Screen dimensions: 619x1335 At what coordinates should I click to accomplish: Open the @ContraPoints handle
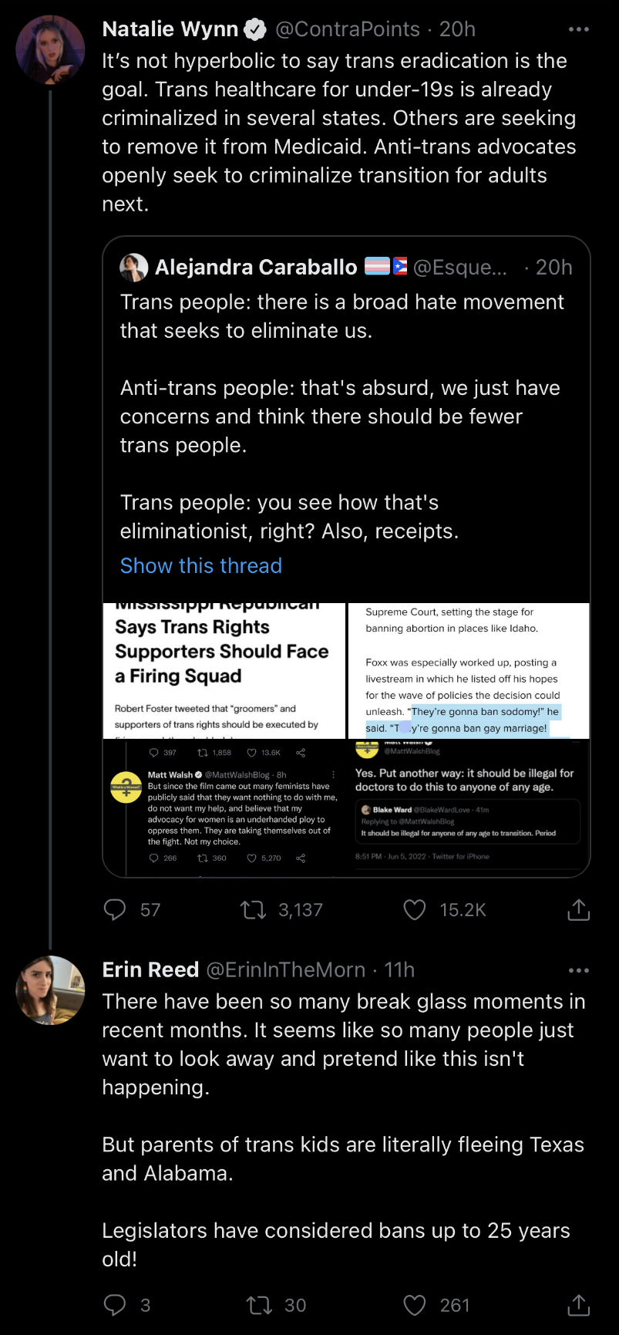click(347, 29)
